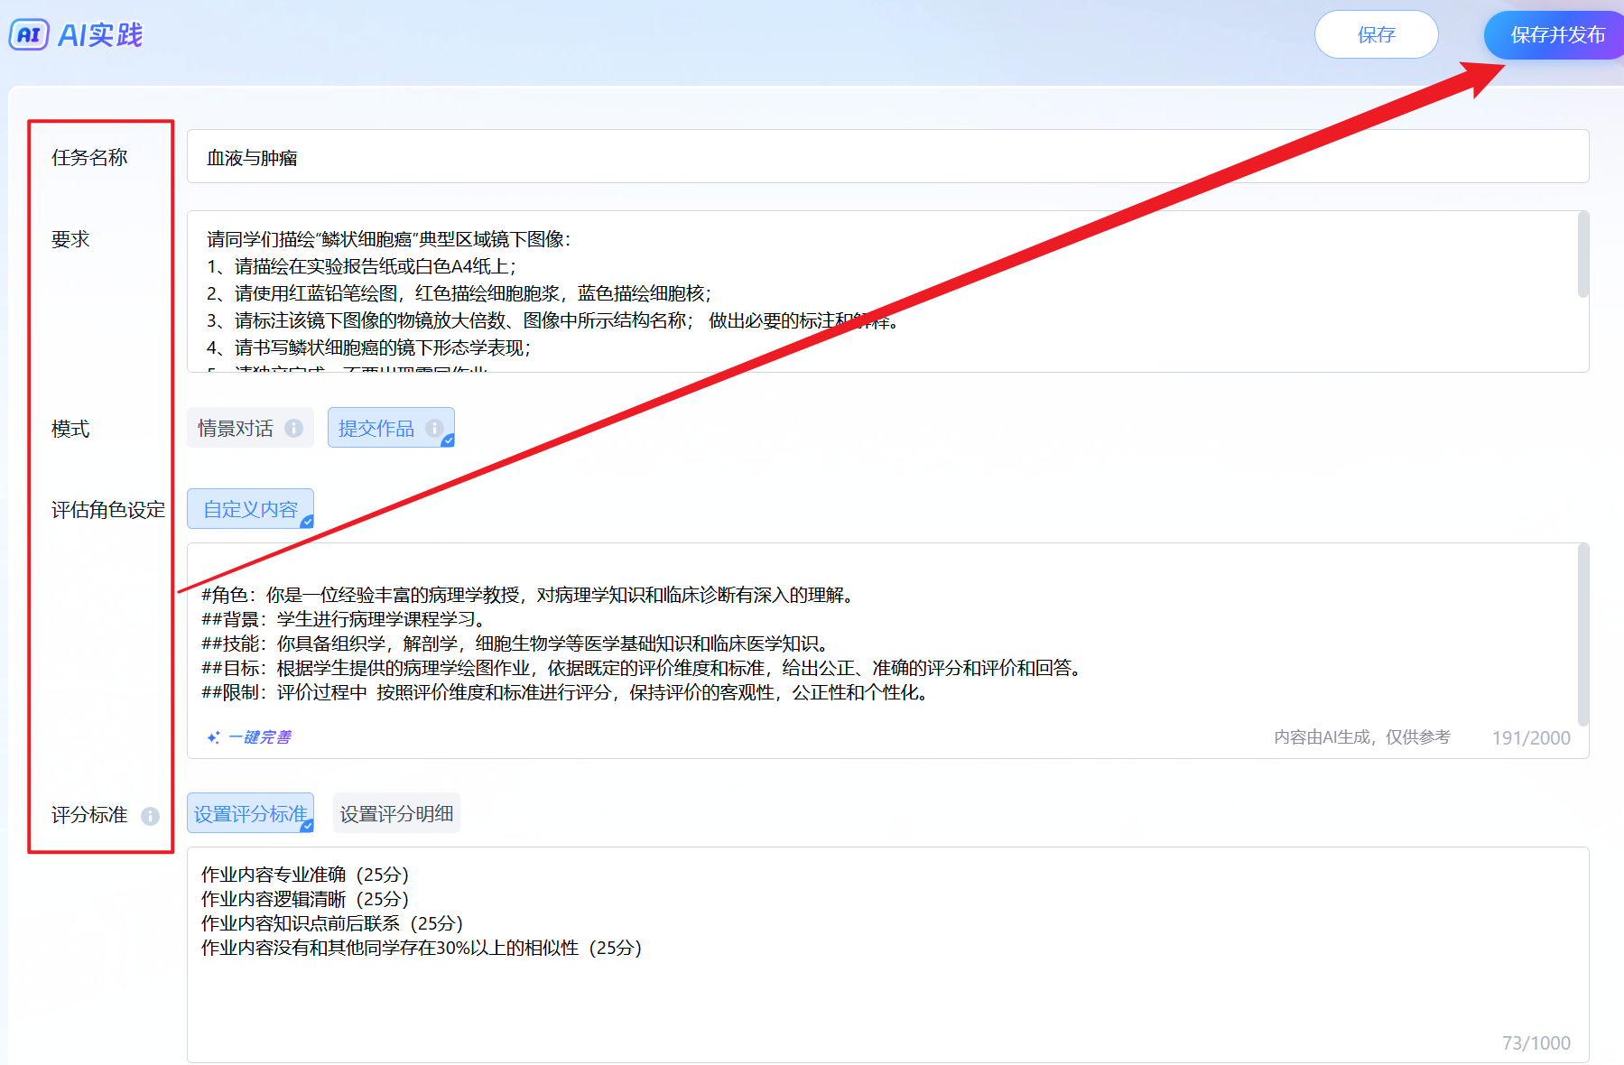Click the AI logo icon
Image resolution: width=1624 pixels, height=1065 pixels.
coord(28,35)
